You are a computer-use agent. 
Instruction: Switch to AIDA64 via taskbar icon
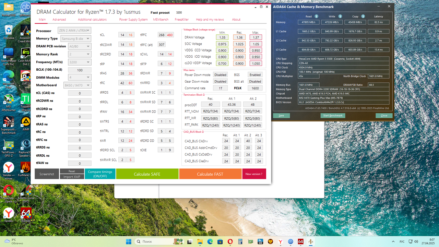[301, 242]
